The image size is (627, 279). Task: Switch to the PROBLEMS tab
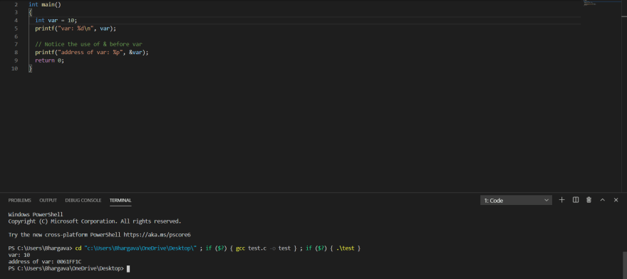click(x=20, y=200)
